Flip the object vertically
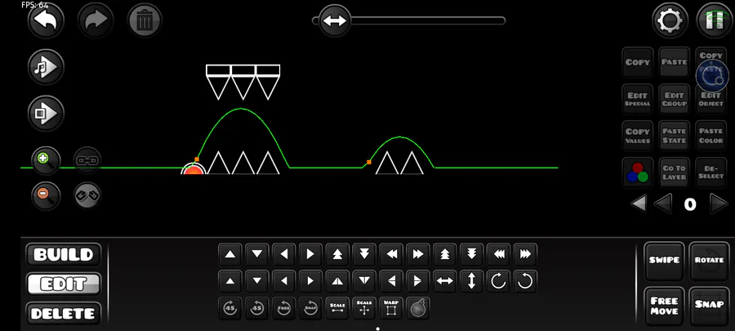 click(471, 281)
